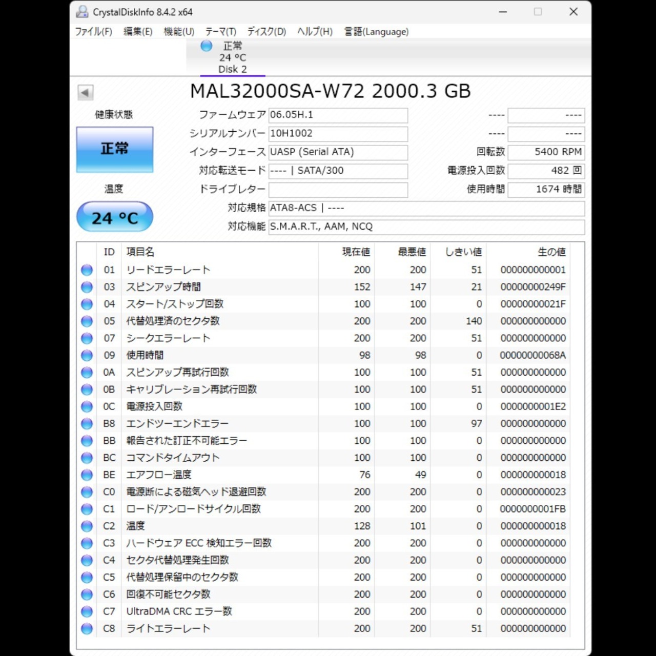Click the 使用時間 field 1674 時間
The width and height of the screenshot is (656, 656).
coord(546,190)
